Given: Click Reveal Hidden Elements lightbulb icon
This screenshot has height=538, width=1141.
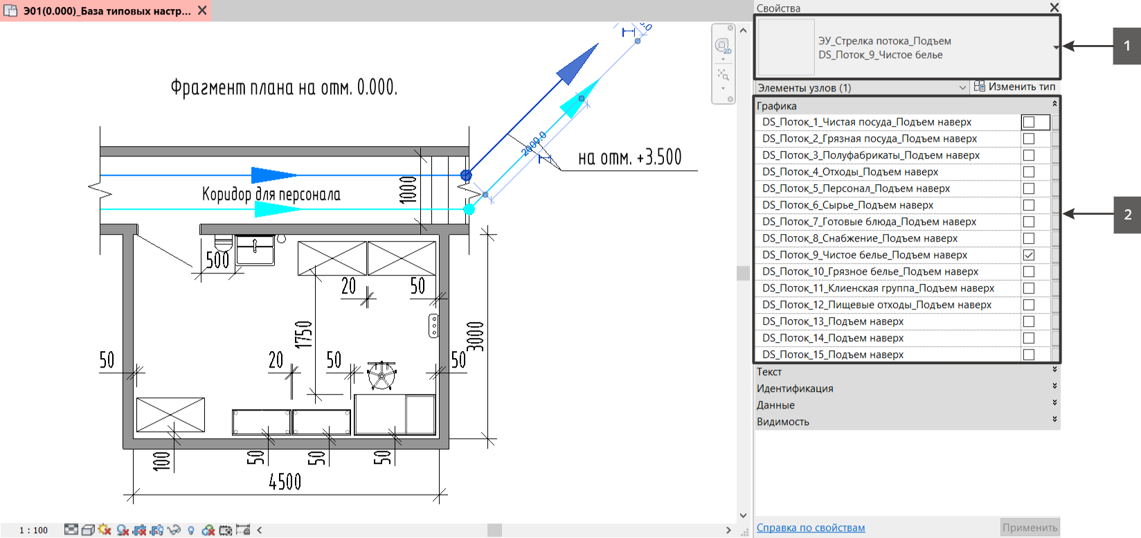Looking at the screenshot, I should 191,530.
